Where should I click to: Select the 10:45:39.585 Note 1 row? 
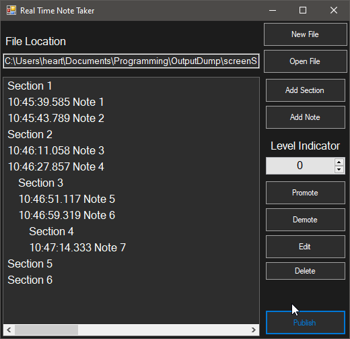[x=131, y=102]
